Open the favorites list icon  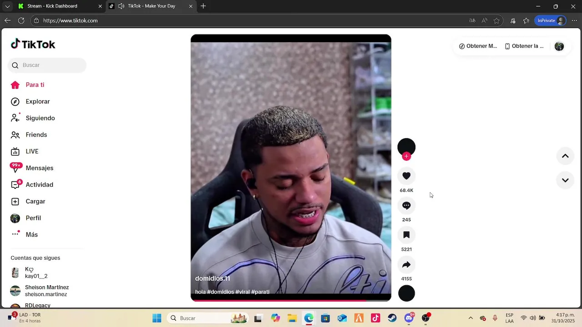526,20
